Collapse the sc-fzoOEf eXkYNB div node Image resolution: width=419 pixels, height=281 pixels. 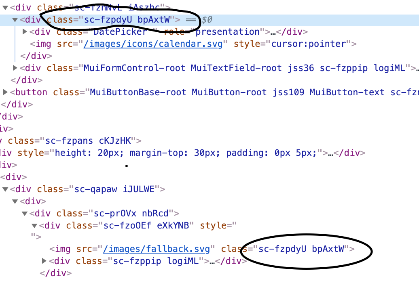[34, 225]
